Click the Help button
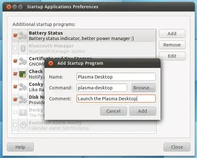197x158 pixels. coord(20,147)
